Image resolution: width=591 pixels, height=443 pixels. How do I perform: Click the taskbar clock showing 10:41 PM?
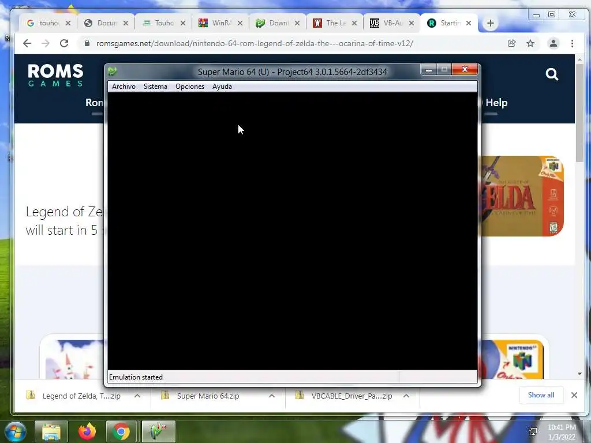pos(562,432)
